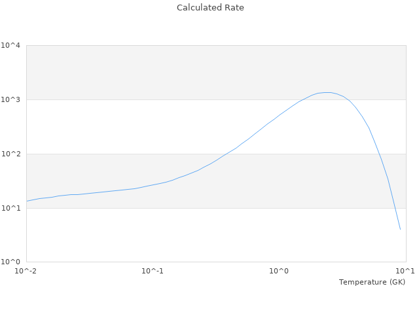Select the 10^3 y-axis tick label
This screenshot has width=419, height=314.
pyautogui.click(x=11, y=99)
